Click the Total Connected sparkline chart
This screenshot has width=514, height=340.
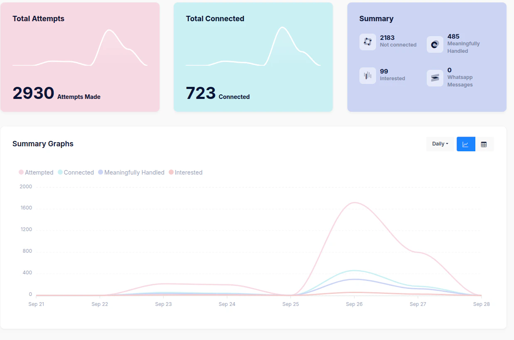click(x=253, y=47)
